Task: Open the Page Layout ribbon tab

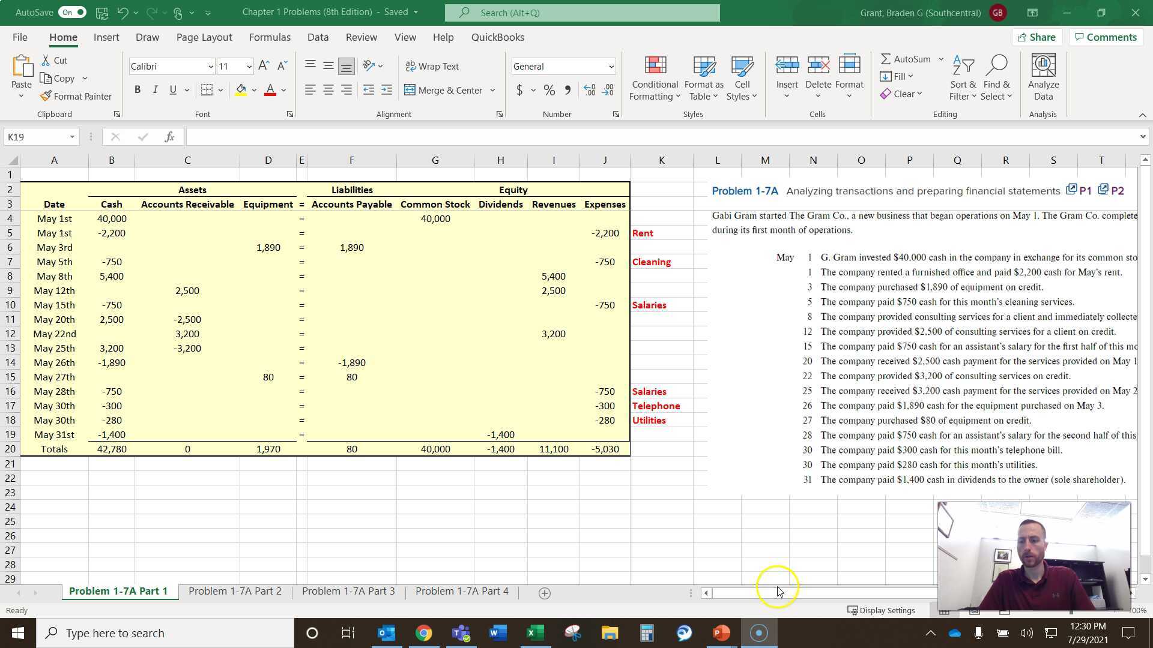Action: 204,37
